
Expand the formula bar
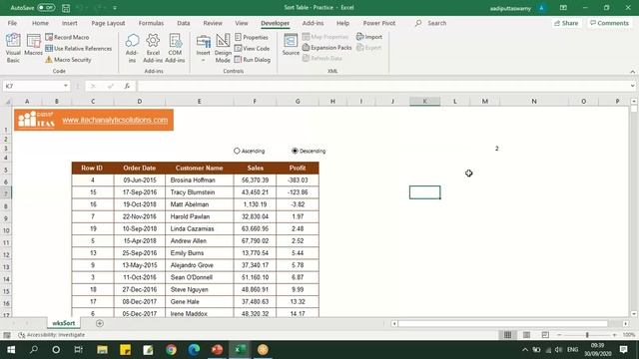(632, 86)
